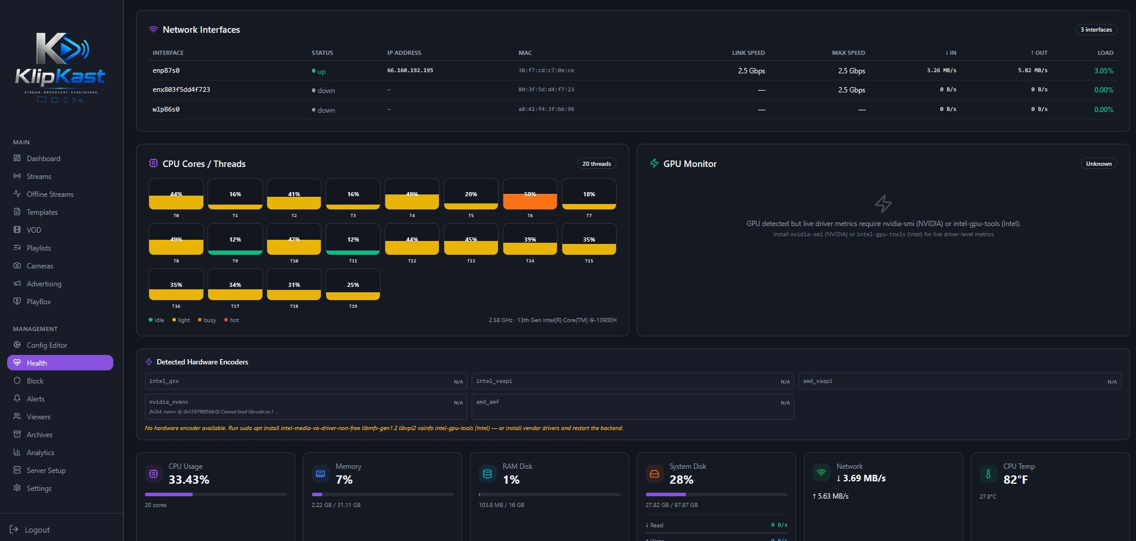Open the Server Setup page
This screenshot has width=1136, height=541.
click(60, 470)
